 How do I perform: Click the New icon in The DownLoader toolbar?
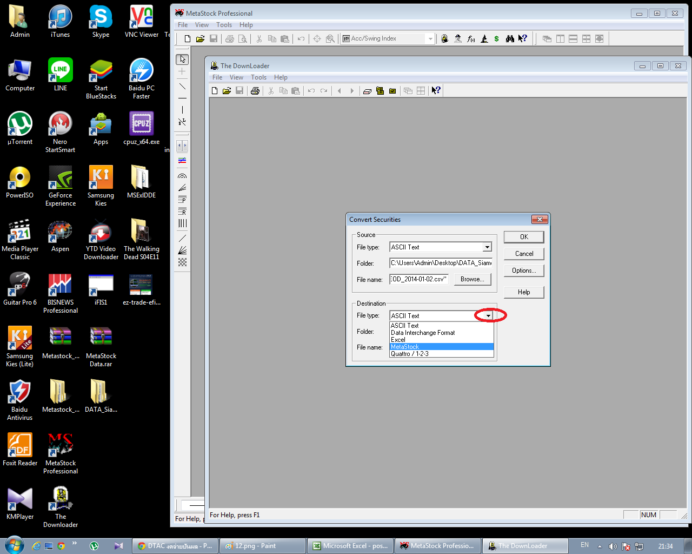click(x=215, y=90)
